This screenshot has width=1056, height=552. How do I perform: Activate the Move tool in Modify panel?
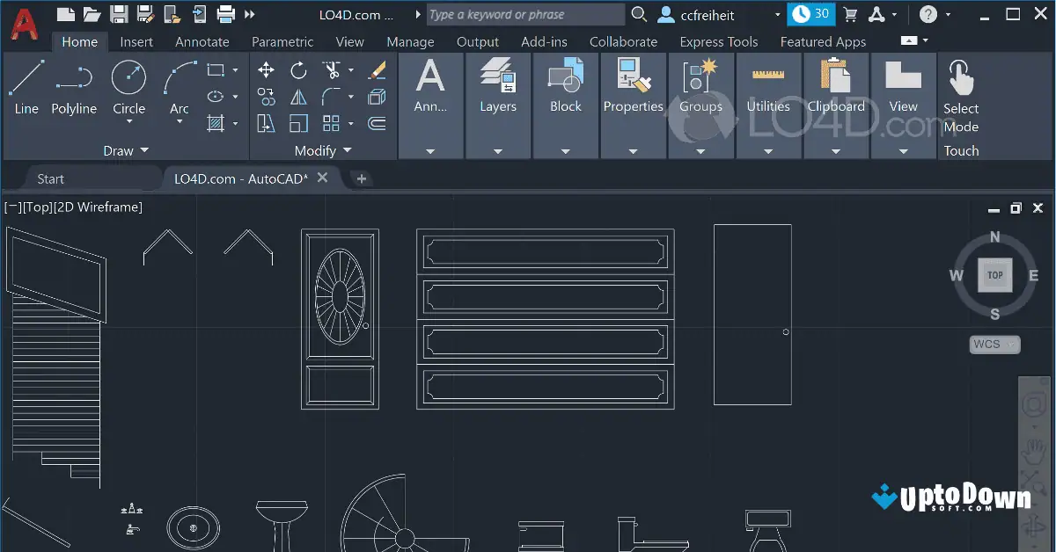[267, 69]
